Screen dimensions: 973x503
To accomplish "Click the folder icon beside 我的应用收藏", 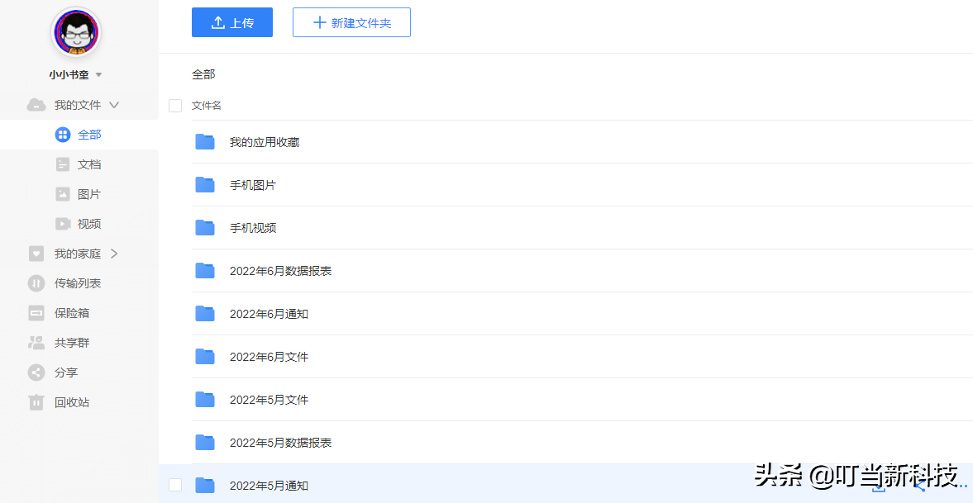I will 204,141.
